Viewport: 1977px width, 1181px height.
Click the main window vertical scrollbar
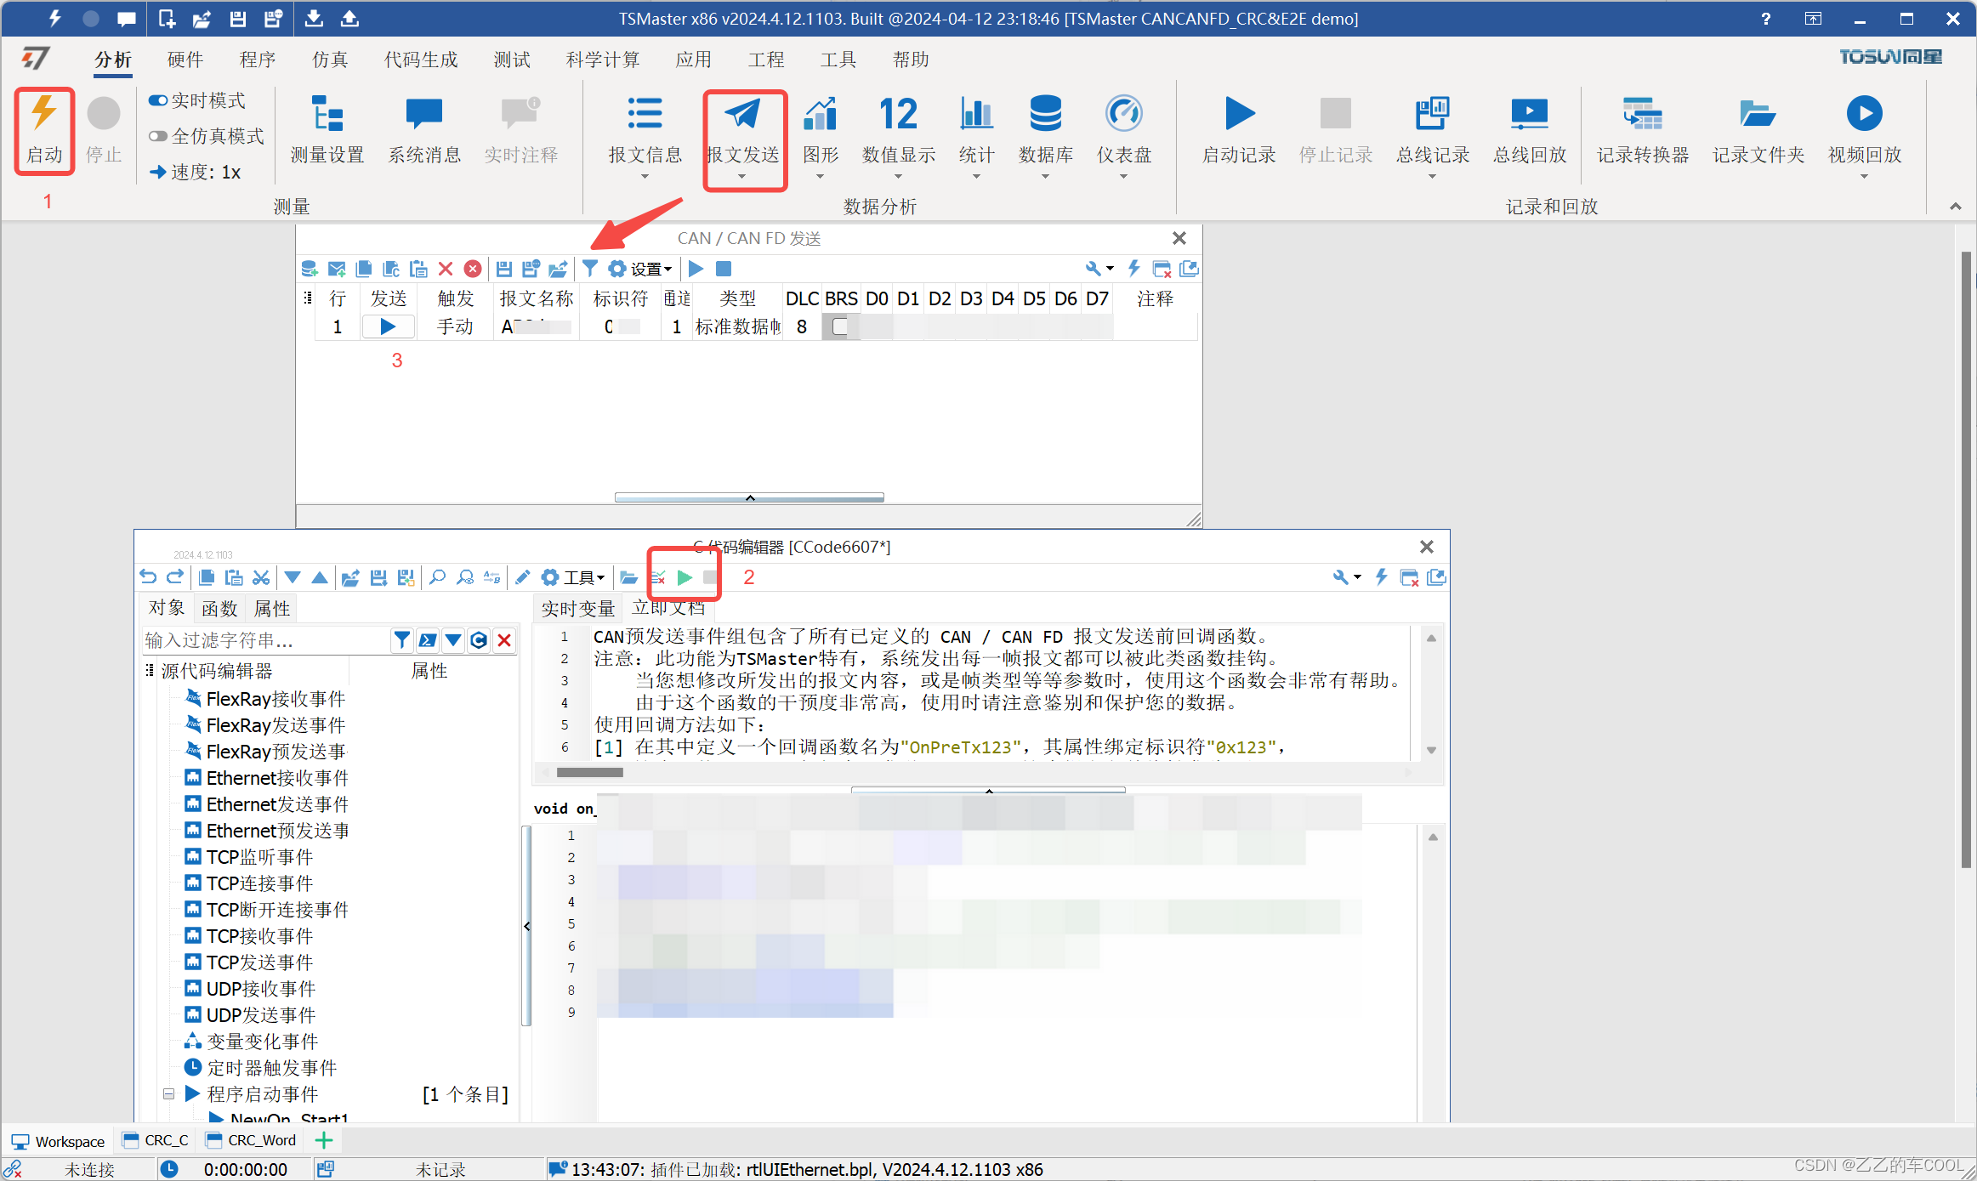point(1966,559)
